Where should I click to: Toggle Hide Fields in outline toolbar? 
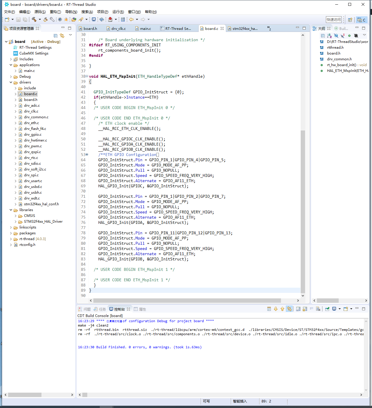coord(336,36)
